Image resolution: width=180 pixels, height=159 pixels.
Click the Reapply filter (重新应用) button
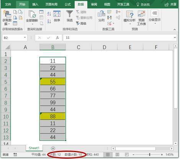pyautogui.click(x=84, y=18)
